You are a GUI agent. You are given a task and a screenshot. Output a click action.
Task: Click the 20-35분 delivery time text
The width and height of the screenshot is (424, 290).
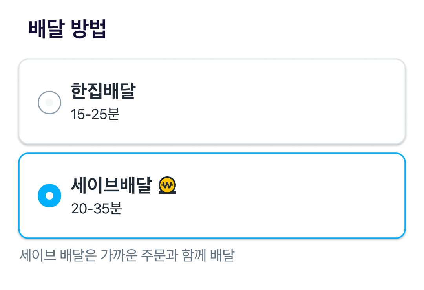[x=96, y=209]
